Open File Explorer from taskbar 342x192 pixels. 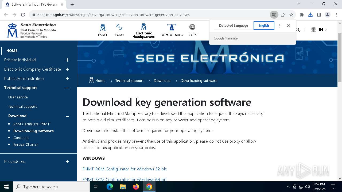123,187
